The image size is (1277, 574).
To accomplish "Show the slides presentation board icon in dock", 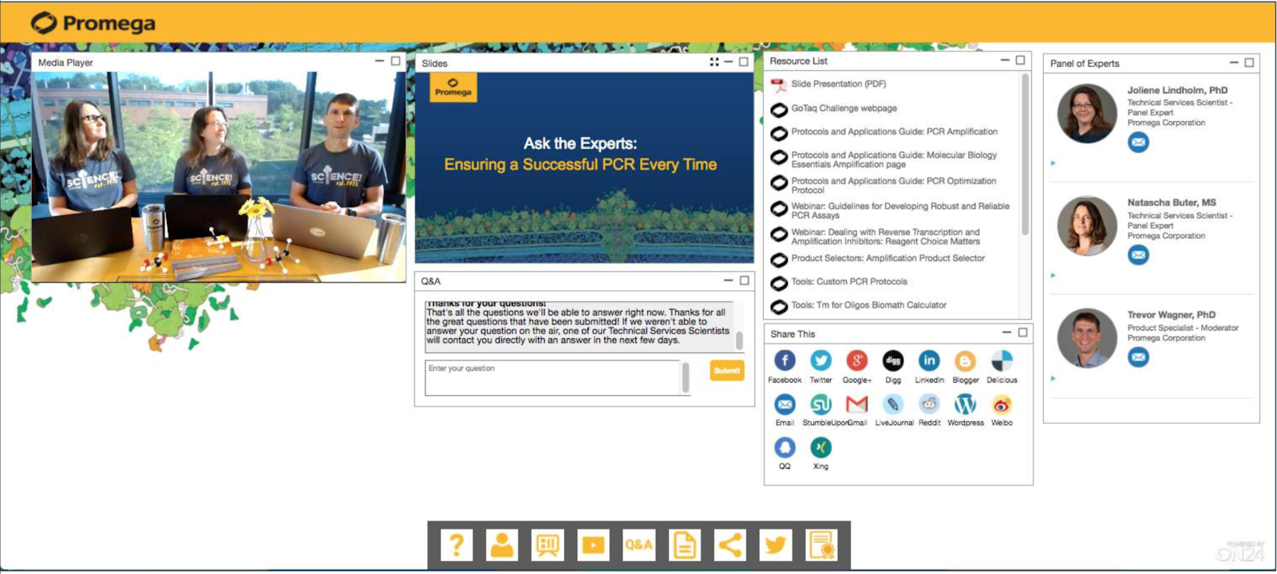I will [548, 545].
